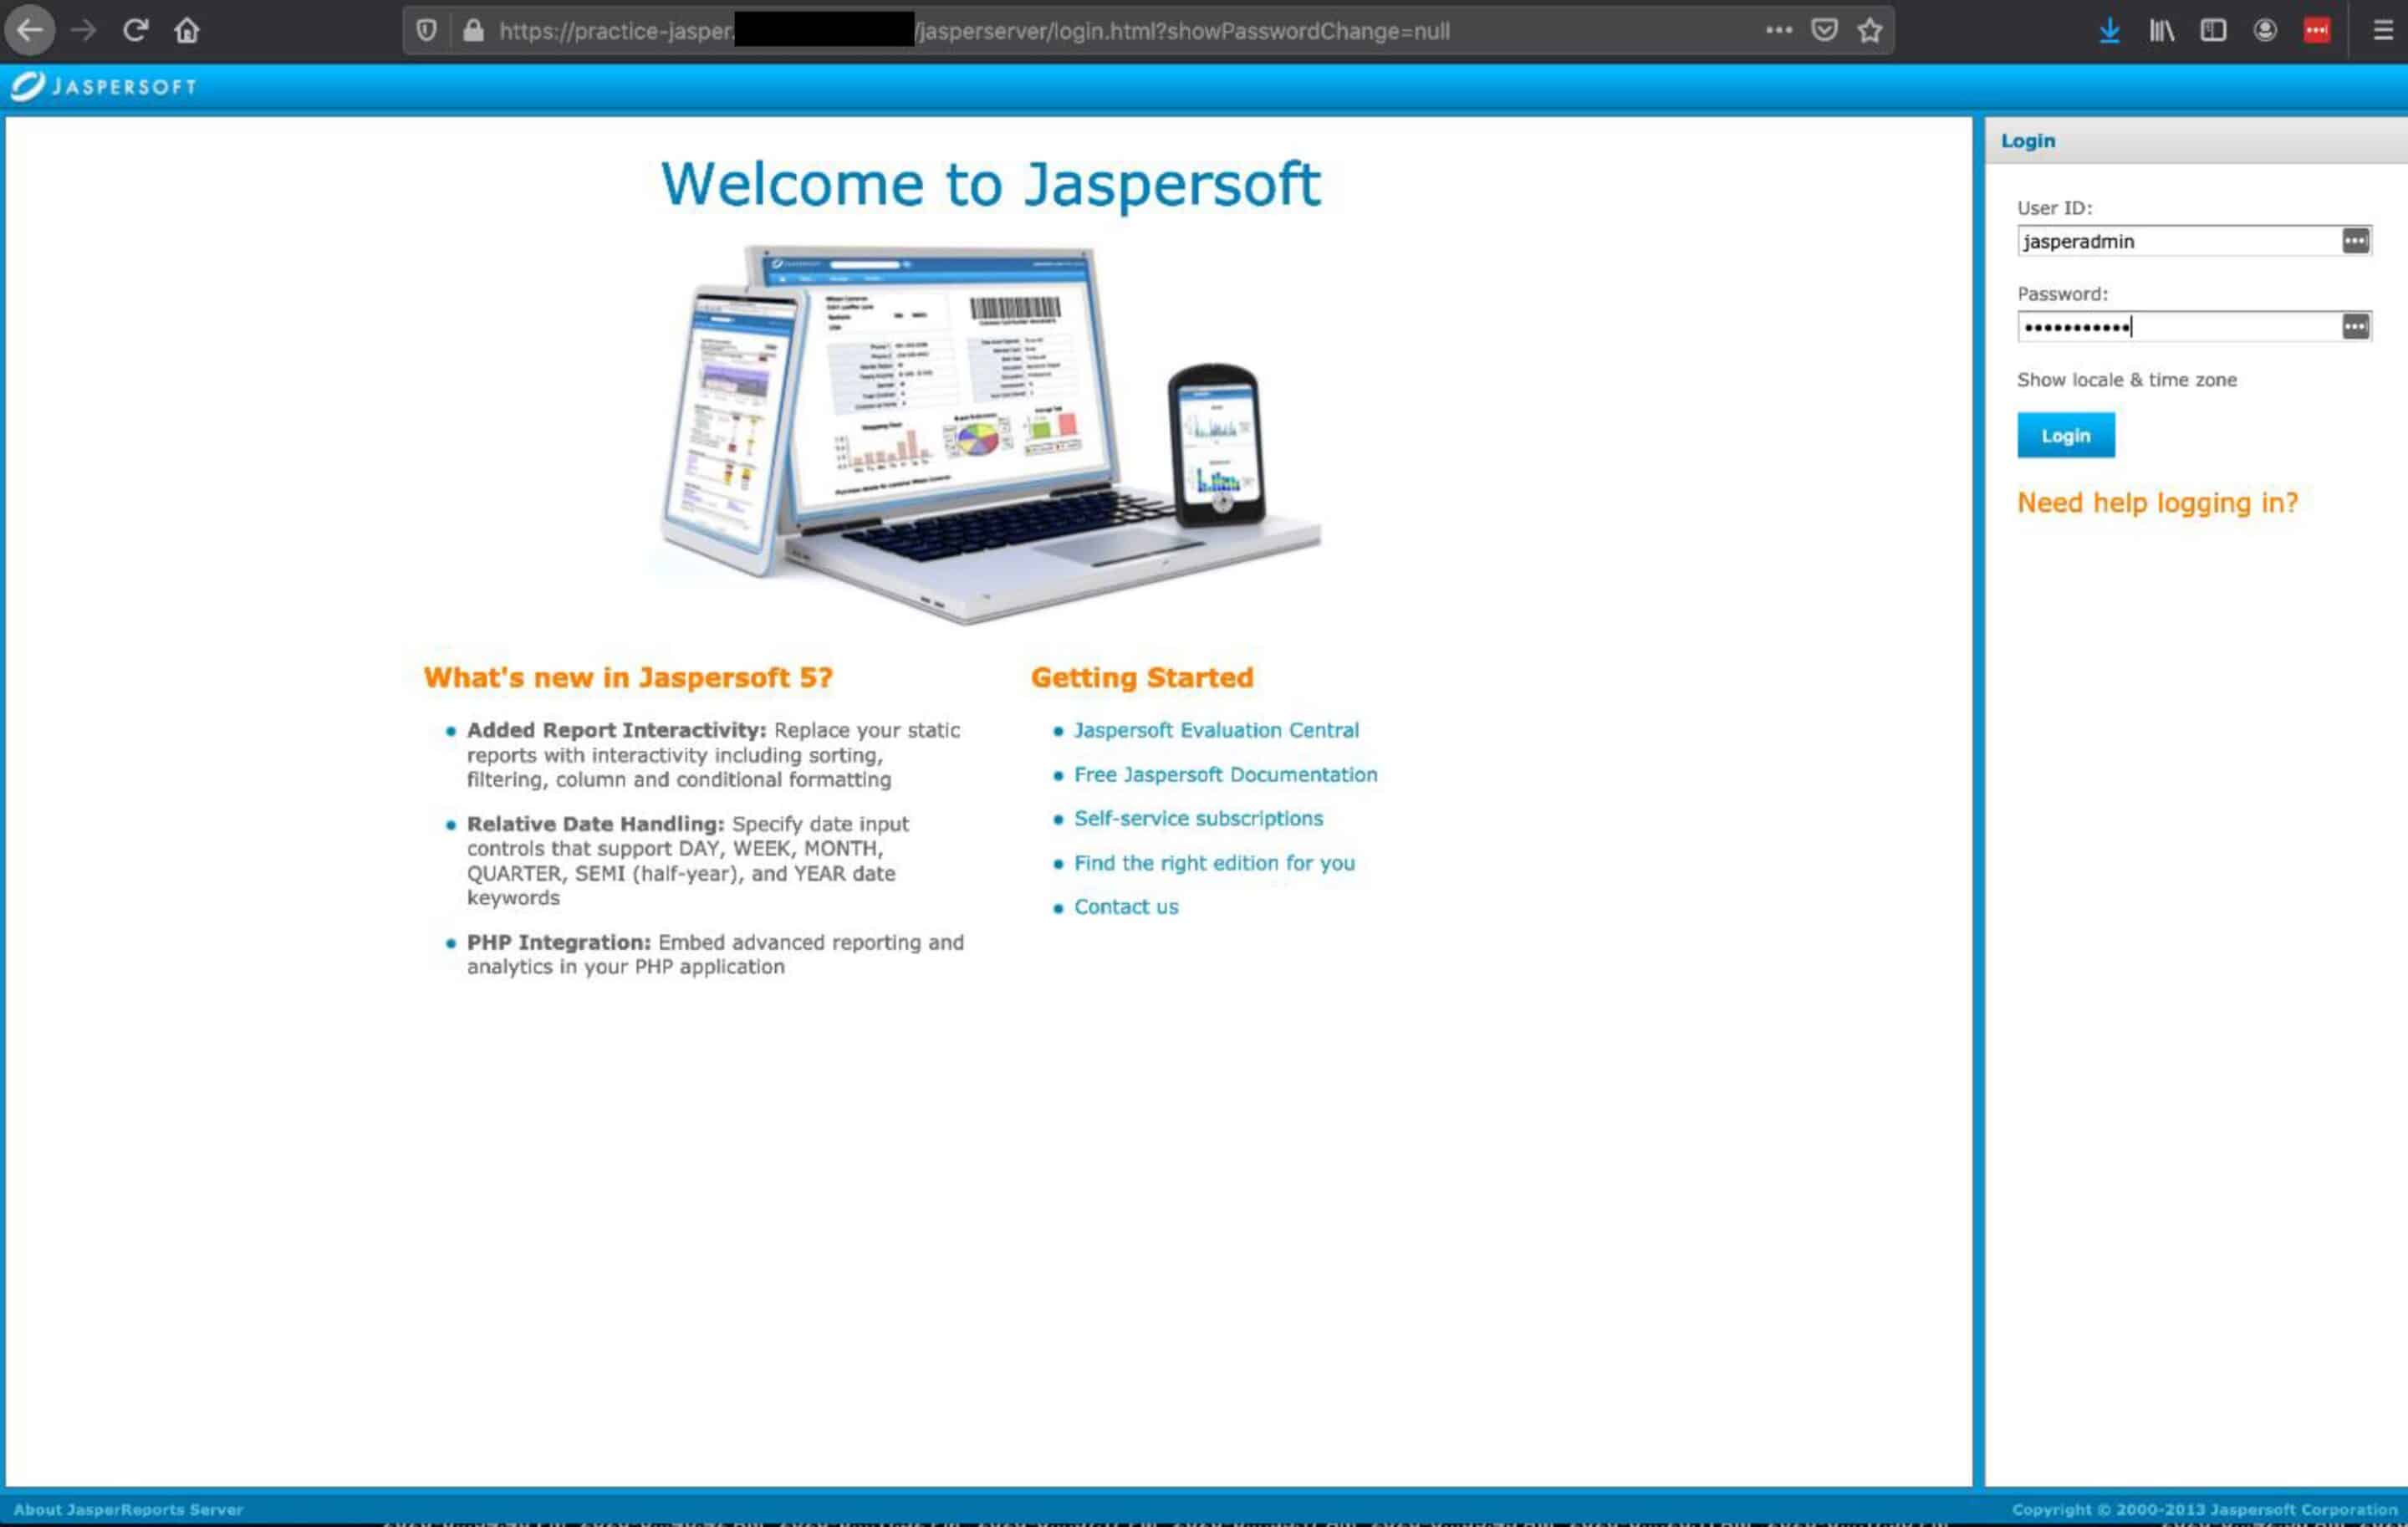Screen dimensions: 2408x1527
Task: Click the What's new in Jaspersoft 5? heading
Action: click(627, 678)
